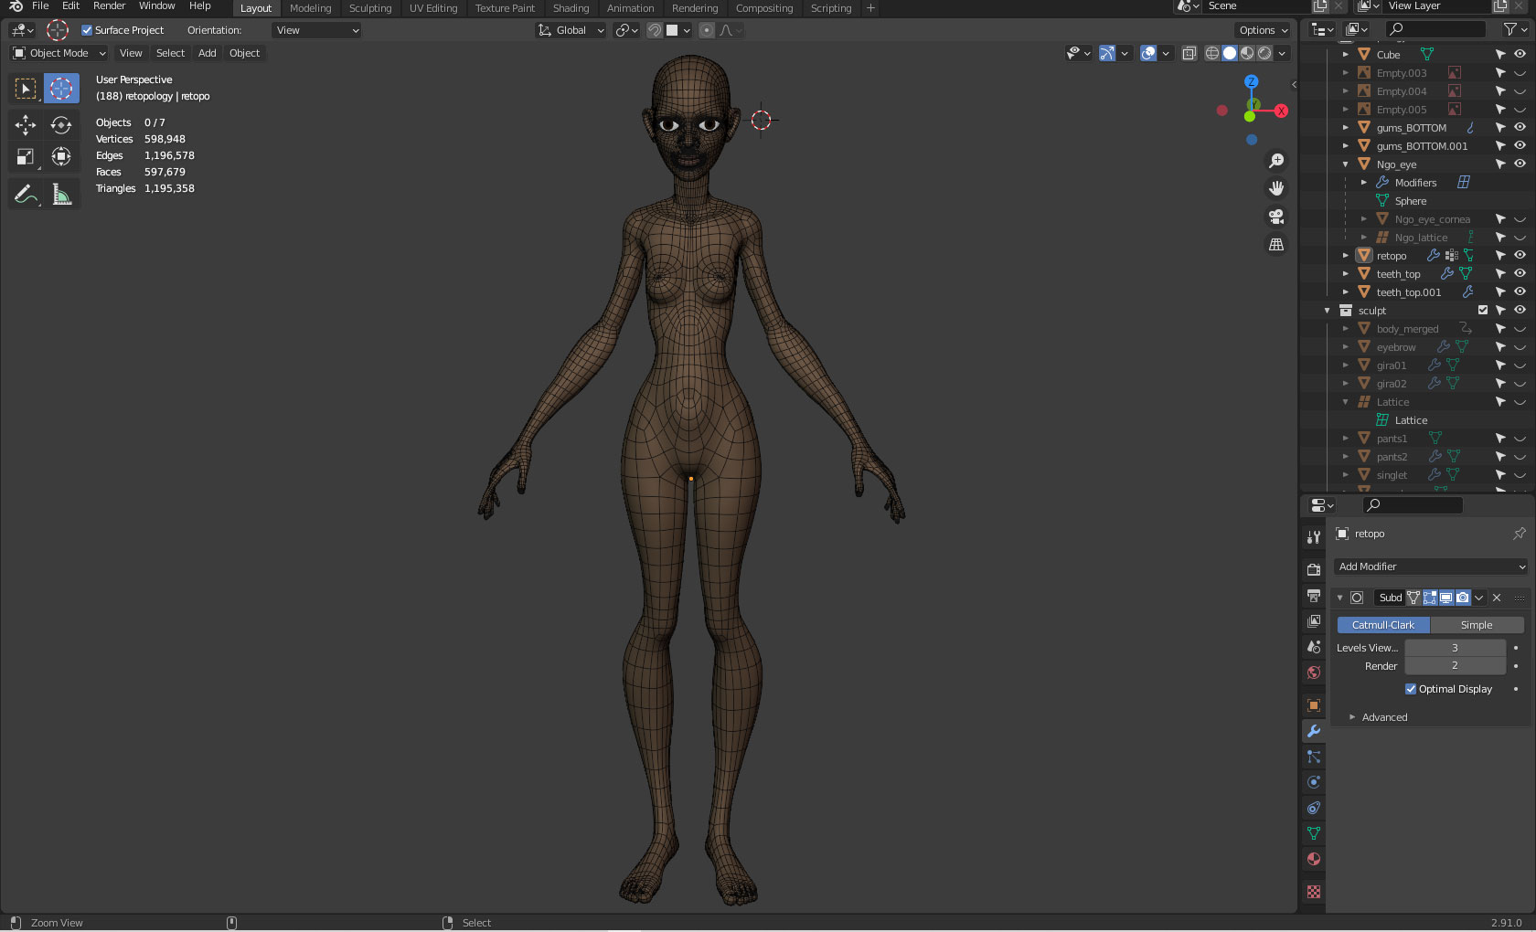Open the Output properties tab
This screenshot has height=932, width=1536.
coord(1314,596)
